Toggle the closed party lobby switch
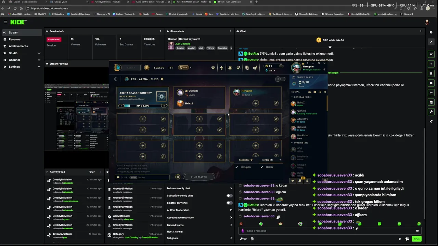 coord(280,79)
